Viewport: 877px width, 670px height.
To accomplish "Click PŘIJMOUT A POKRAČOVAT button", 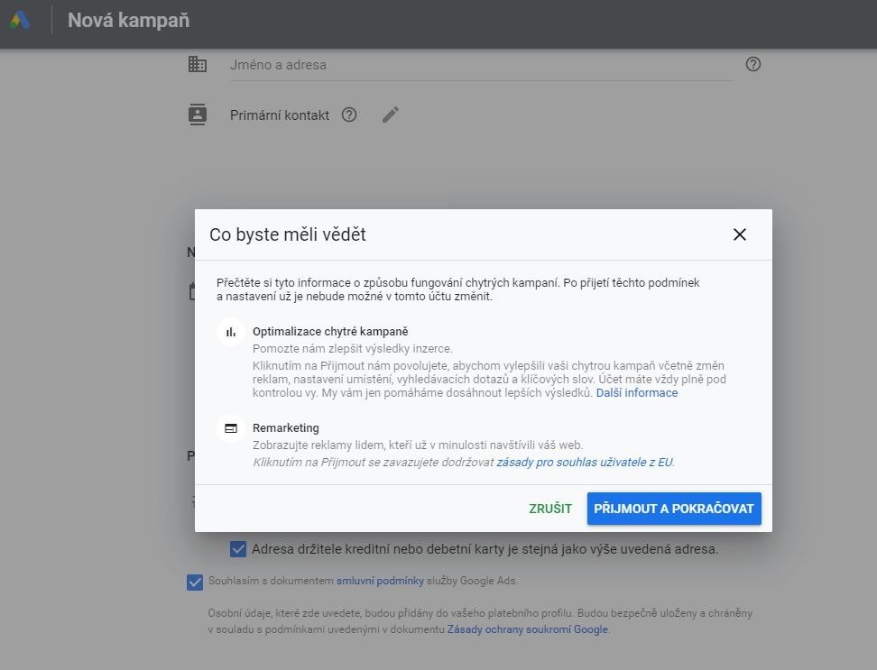I will tap(674, 509).
